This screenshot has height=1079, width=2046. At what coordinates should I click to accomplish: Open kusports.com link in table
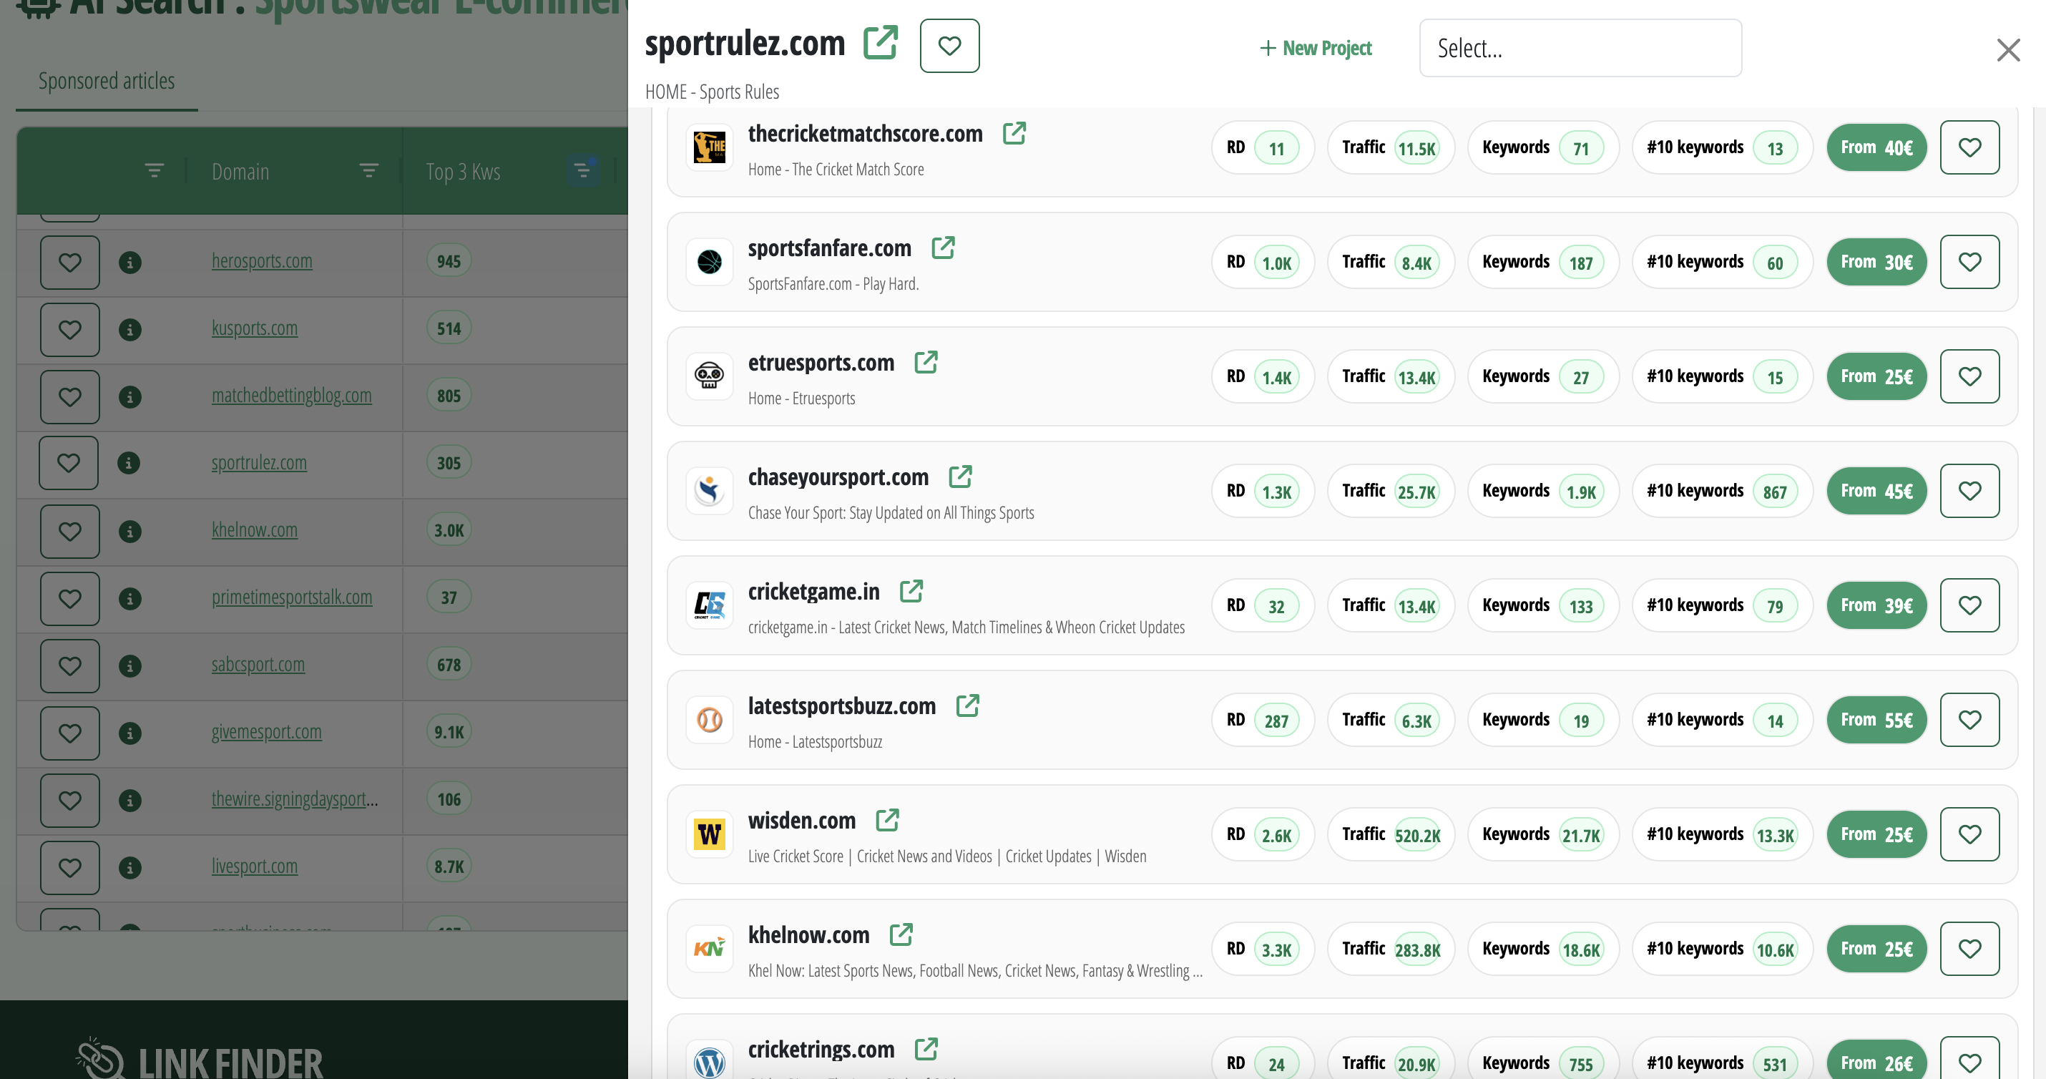point(254,328)
